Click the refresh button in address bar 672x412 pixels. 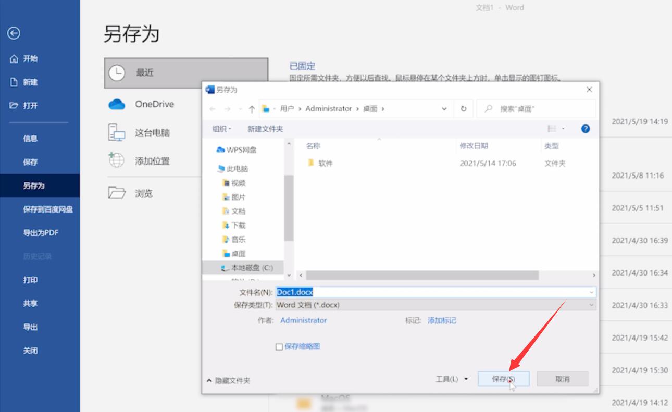coord(463,109)
